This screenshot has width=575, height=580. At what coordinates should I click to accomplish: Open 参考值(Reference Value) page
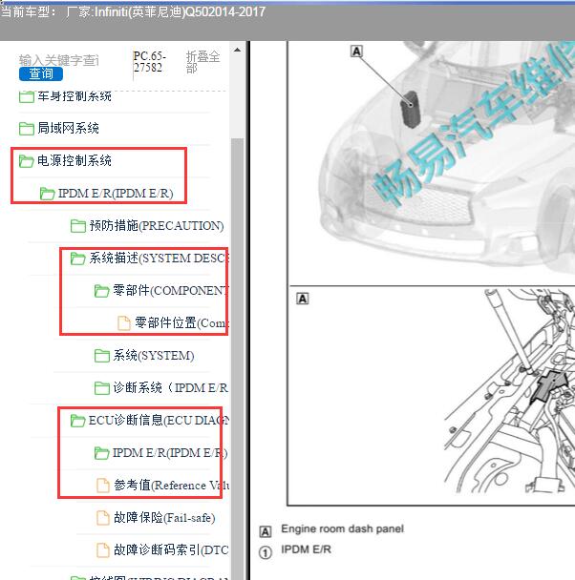click(x=171, y=485)
